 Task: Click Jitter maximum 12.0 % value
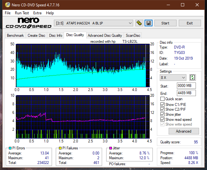click(x=145, y=158)
